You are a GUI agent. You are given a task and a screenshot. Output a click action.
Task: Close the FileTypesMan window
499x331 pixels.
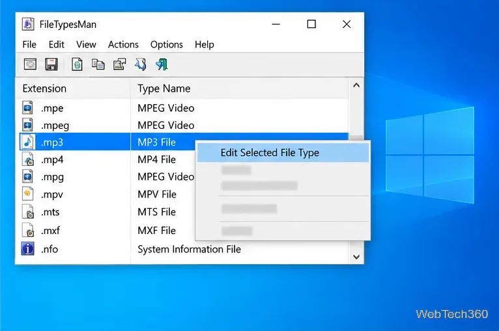[347, 24]
